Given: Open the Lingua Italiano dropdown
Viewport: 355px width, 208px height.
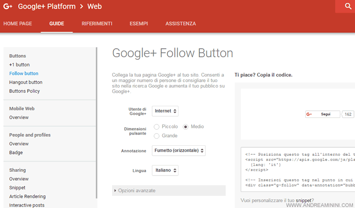Looking at the screenshot, I should point(165,170).
